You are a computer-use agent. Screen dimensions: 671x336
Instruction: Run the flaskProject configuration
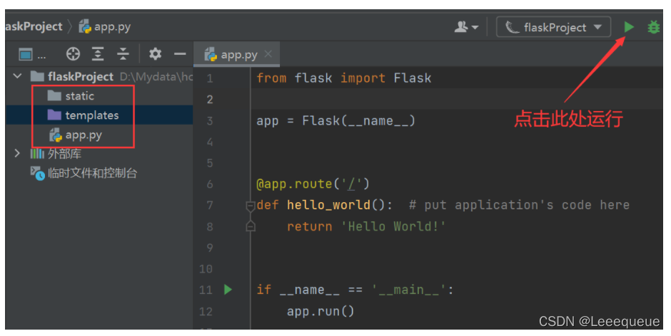tap(629, 27)
